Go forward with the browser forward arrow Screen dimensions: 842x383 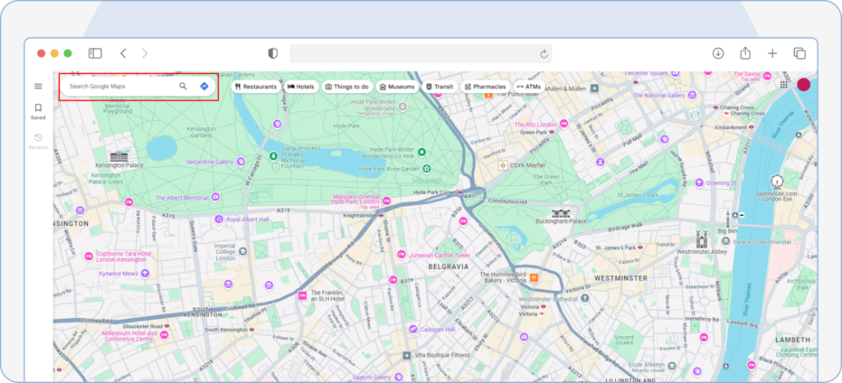point(145,53)
